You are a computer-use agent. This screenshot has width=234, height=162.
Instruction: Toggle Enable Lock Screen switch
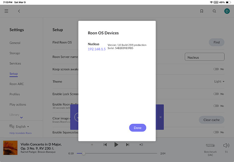tap(216, 94)
